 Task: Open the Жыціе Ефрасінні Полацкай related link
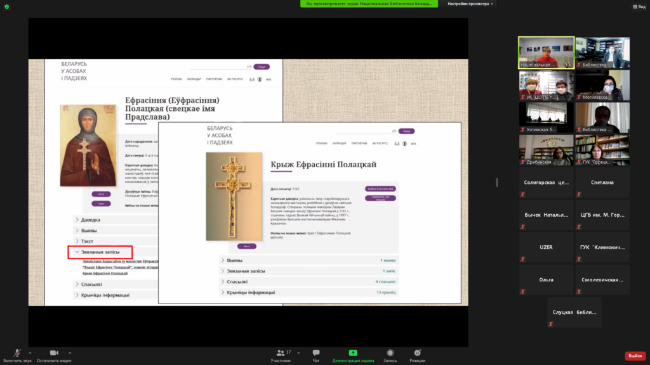[120, 267]
